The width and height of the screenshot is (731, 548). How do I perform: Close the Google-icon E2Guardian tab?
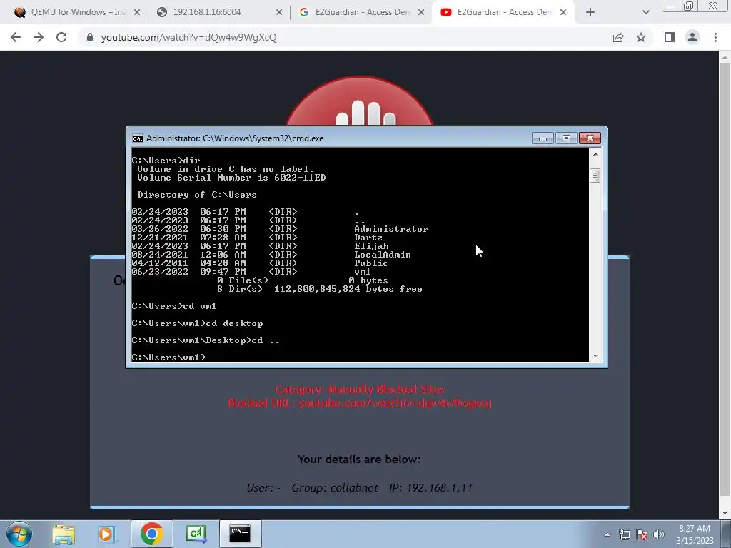tap(421, 13)
